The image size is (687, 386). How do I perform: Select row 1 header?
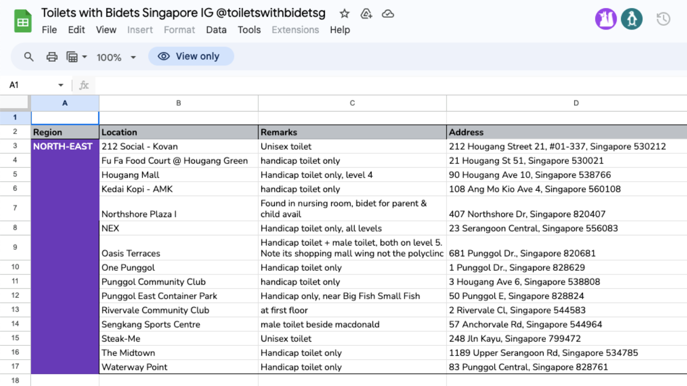[x=15, y=117]
